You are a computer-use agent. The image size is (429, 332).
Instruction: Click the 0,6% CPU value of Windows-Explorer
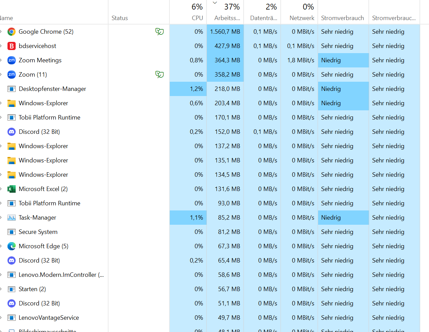[196, 103]
